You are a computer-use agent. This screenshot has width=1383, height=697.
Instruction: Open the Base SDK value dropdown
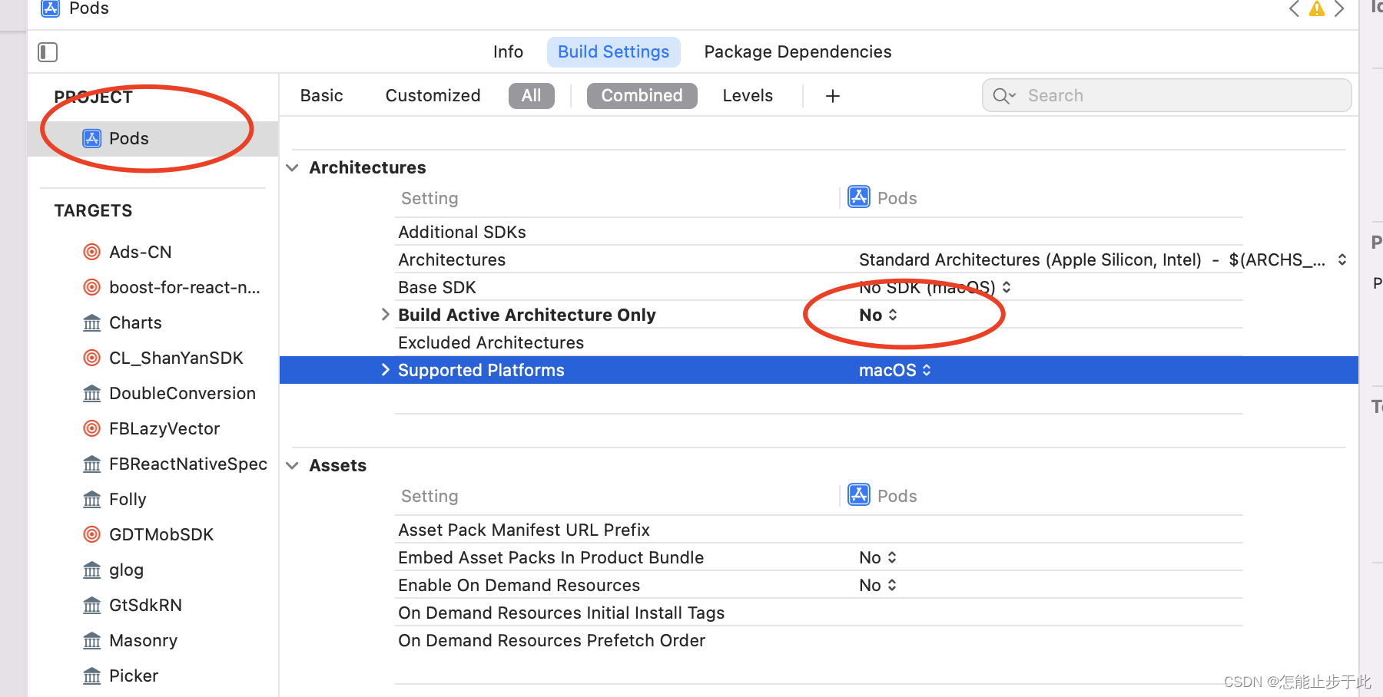(x=934, y=287)
